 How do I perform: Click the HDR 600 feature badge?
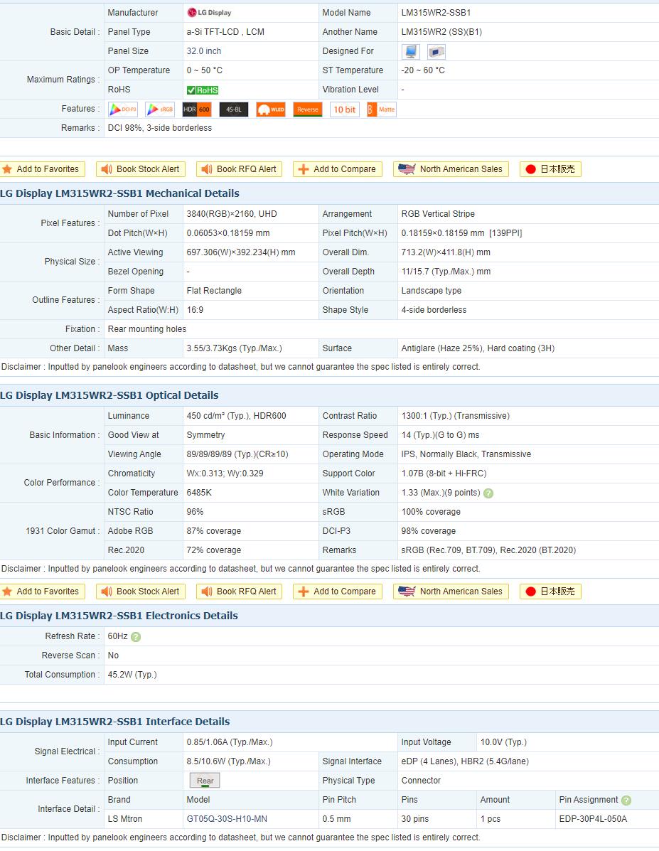196,109
